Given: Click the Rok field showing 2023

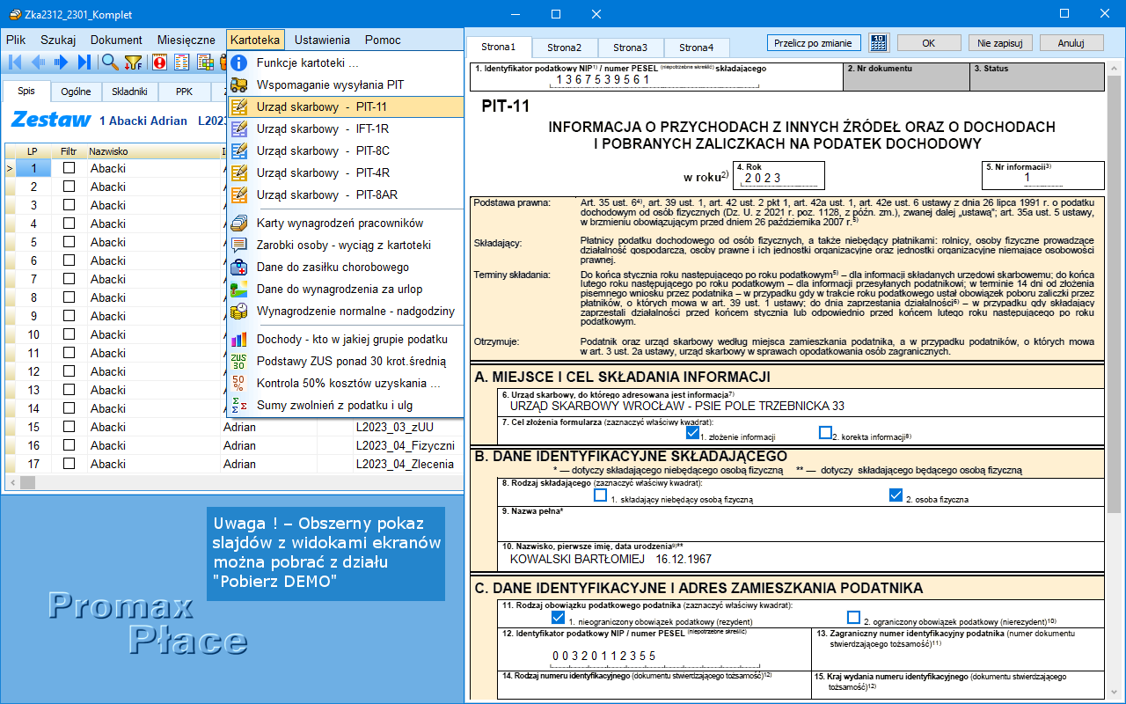Looking at the screenshot, I should [779, 176].
